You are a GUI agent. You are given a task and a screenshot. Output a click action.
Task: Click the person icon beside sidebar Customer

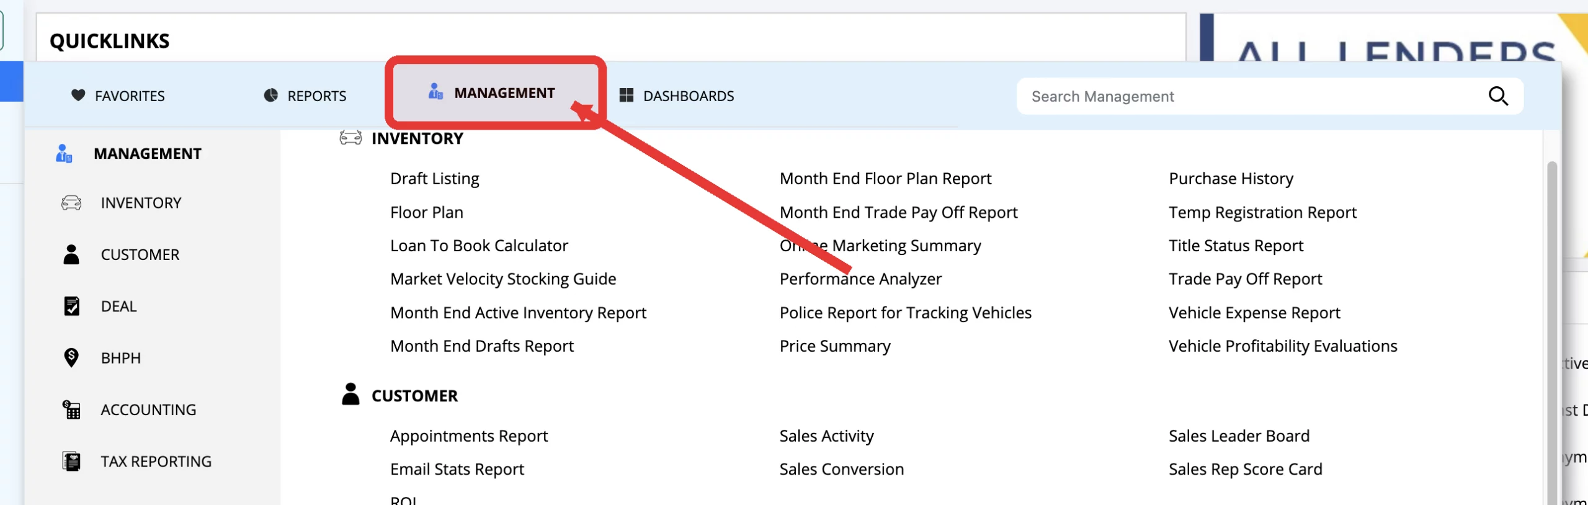point(71,254)
